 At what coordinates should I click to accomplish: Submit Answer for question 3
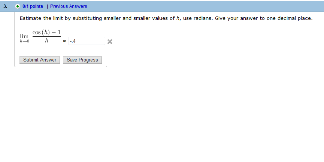click(40, 60)
